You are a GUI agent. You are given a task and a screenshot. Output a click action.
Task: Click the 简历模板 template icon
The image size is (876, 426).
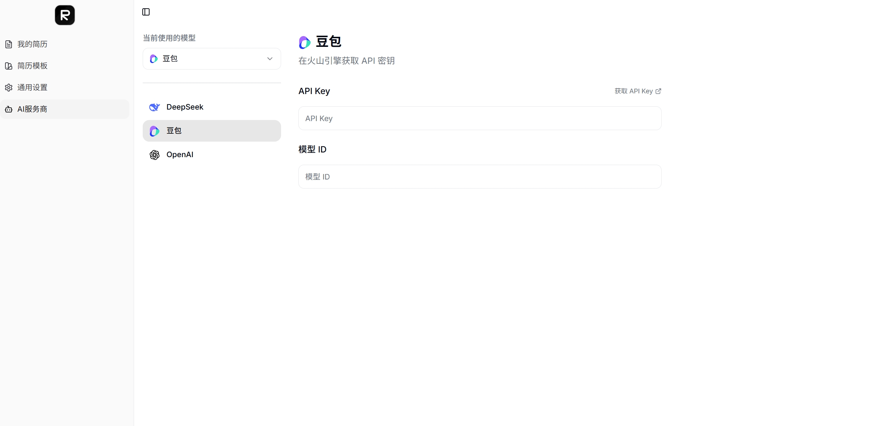(9, 66)
